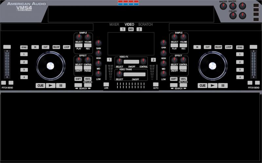Trigger hot cue 1 on left deck

(x=24, y=54)
